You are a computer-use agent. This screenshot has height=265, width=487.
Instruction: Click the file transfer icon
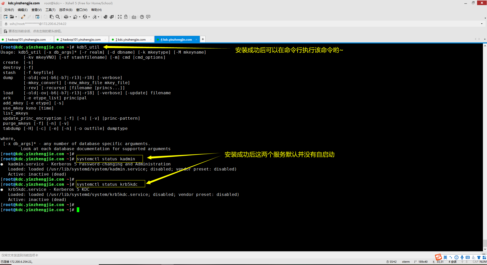click(75, 17)
